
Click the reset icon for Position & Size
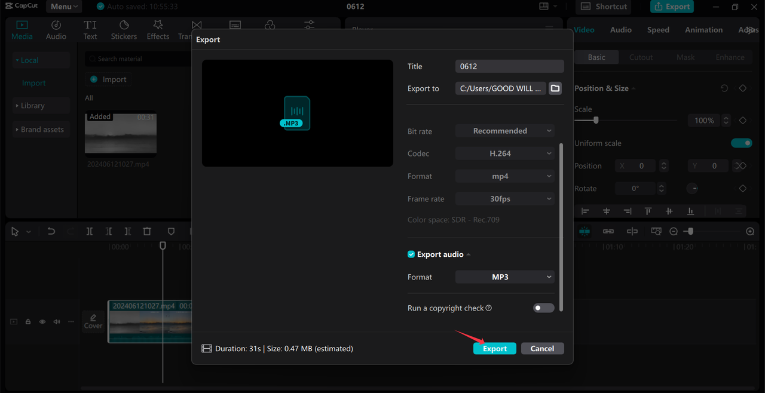tap(724, 88)
